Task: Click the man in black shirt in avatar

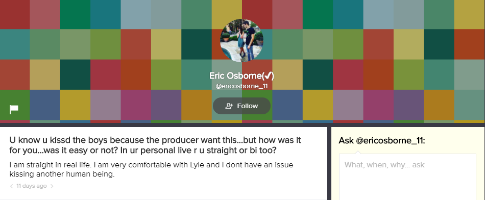Action: point(250,40)
